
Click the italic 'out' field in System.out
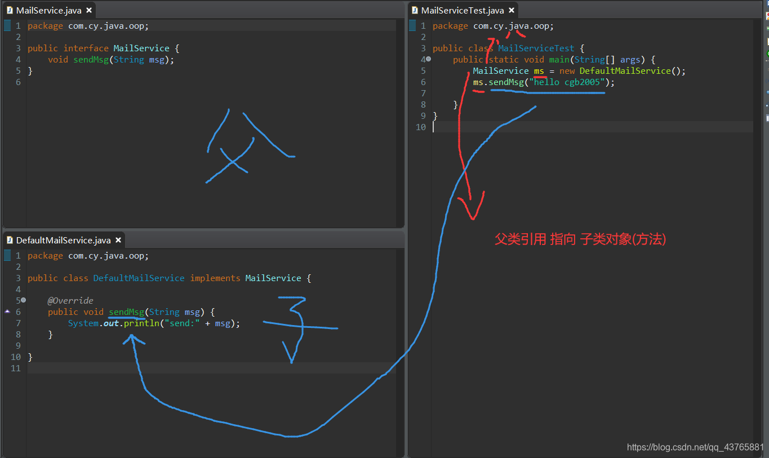tap(111, 323)
